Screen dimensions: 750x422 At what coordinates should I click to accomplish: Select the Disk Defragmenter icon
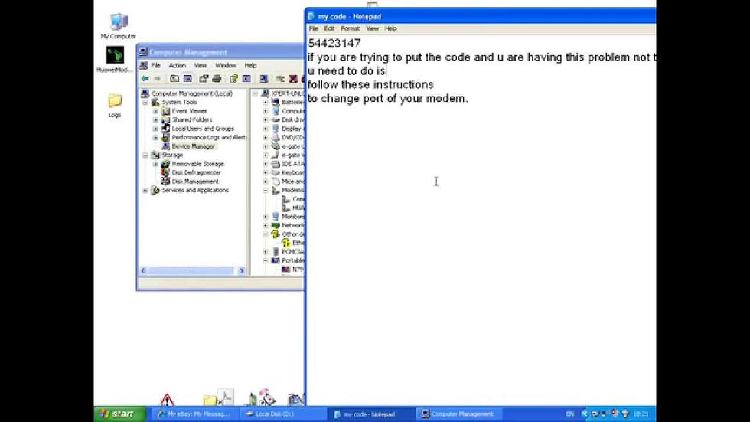pos(165,172)
